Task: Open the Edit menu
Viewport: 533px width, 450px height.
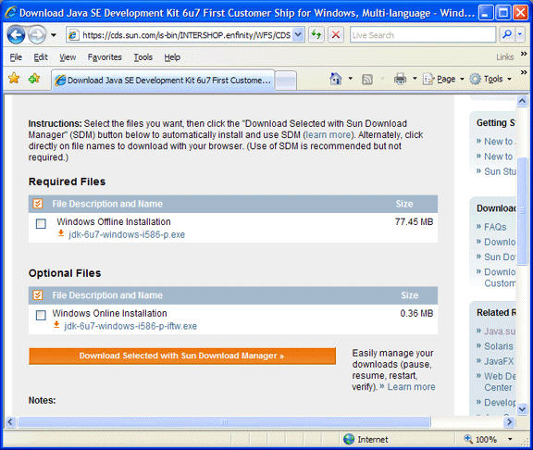Action: (x=41, y=57)
